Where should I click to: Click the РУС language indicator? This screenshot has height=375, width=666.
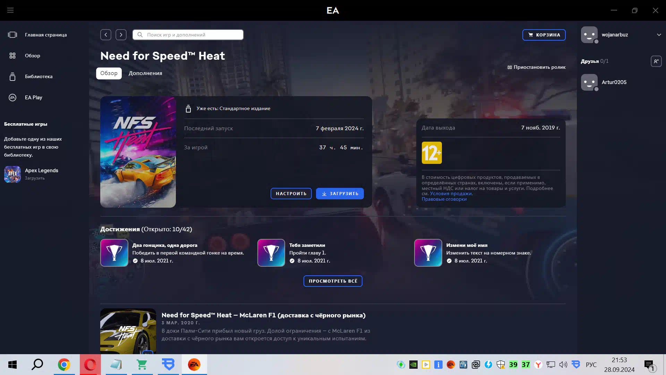[x=591, y=365]
